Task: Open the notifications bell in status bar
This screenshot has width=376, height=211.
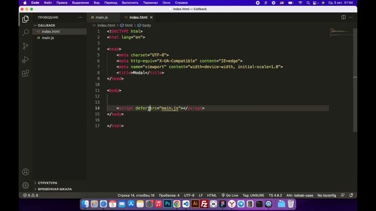Action: [351, 195]
